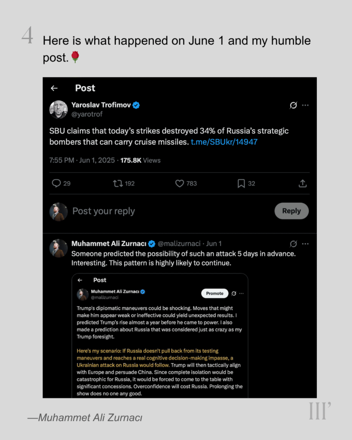
Task: Click Grok icon on Zurnacı's reply
Action: click(294, 244)
